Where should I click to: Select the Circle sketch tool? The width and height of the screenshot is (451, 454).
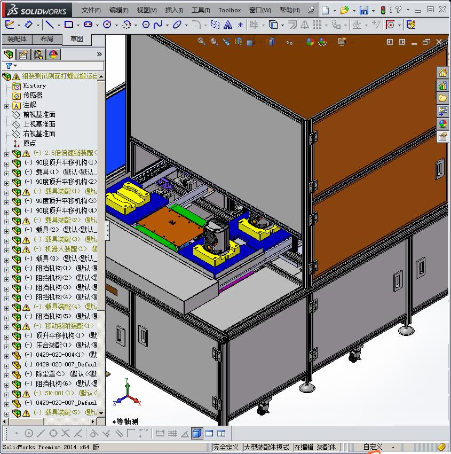(107, 25)
